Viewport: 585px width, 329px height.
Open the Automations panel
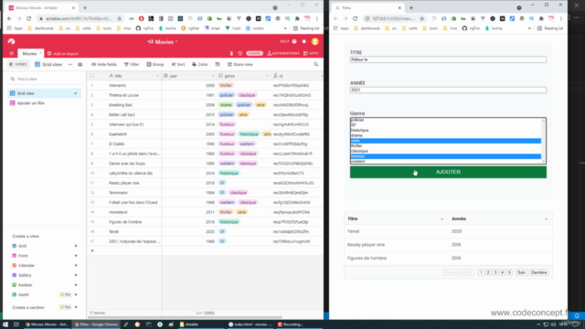click(x=283, y=53)
